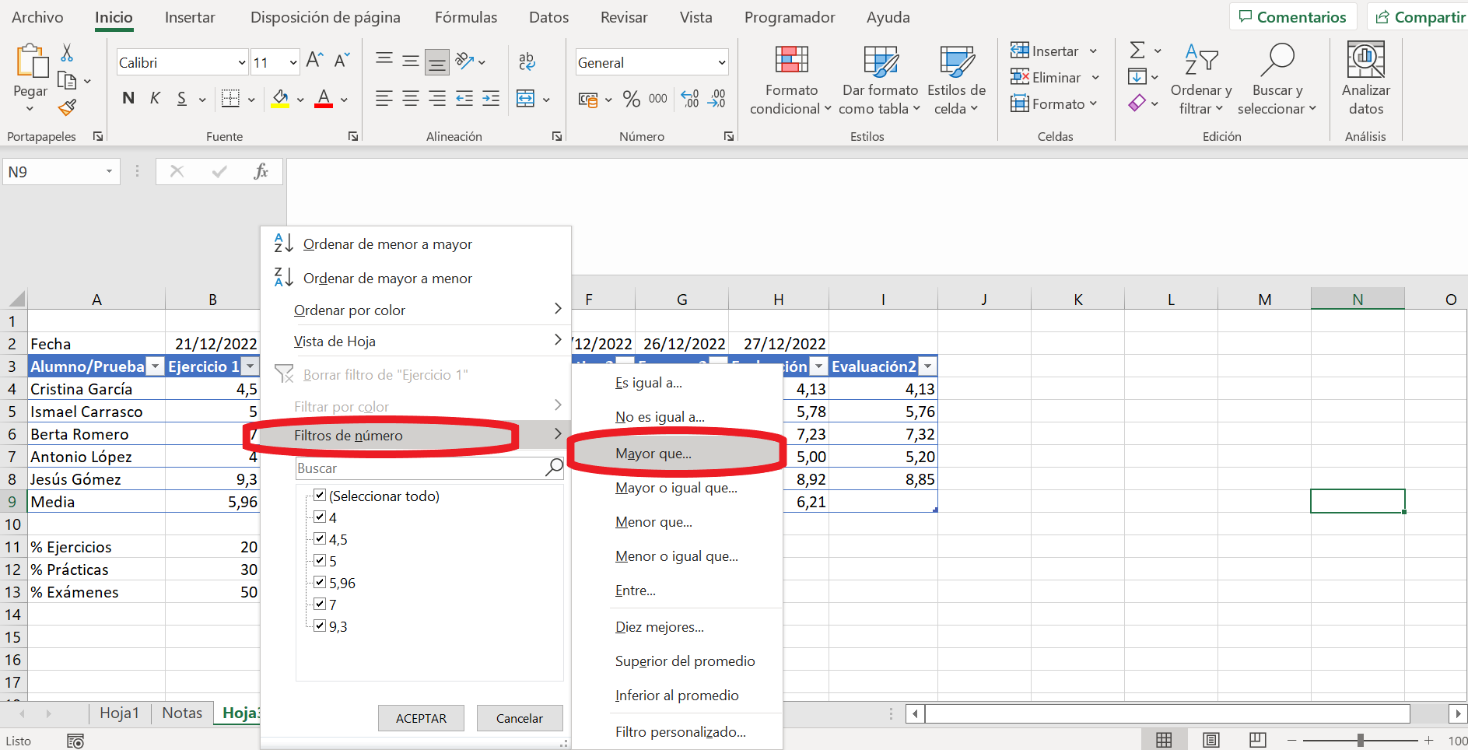Uncheck the 5,96 filter checkbox

point(320,582)
